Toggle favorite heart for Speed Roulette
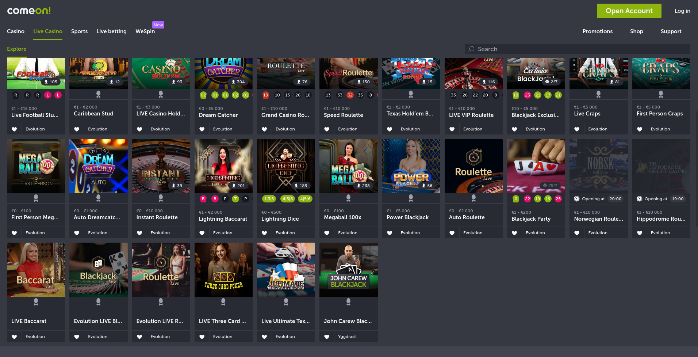 327,129
